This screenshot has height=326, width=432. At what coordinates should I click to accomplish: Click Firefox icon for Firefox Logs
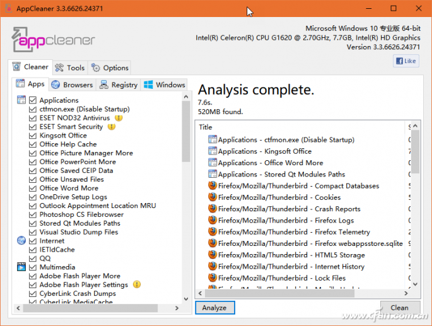click(213, 220)
